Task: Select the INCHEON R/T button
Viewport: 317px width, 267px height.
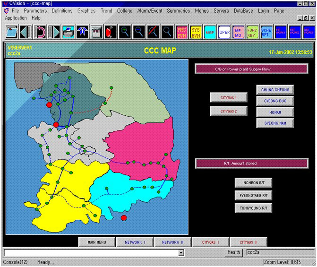Action: pos(254,183)
